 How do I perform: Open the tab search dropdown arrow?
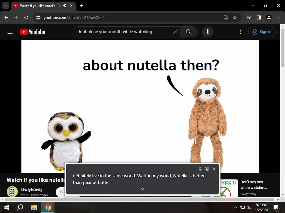6,6
